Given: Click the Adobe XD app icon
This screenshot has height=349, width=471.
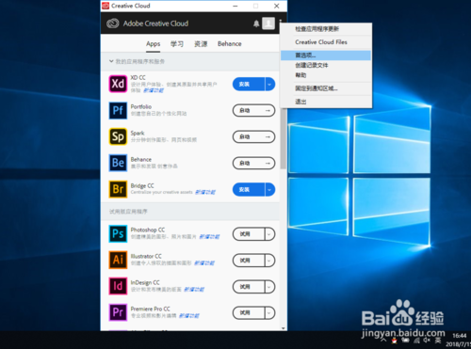Looking at the screenshot, I should click(118, 84).
